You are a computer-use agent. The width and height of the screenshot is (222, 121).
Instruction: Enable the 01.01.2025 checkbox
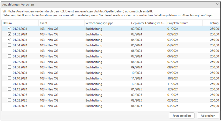tap(10, 95)
